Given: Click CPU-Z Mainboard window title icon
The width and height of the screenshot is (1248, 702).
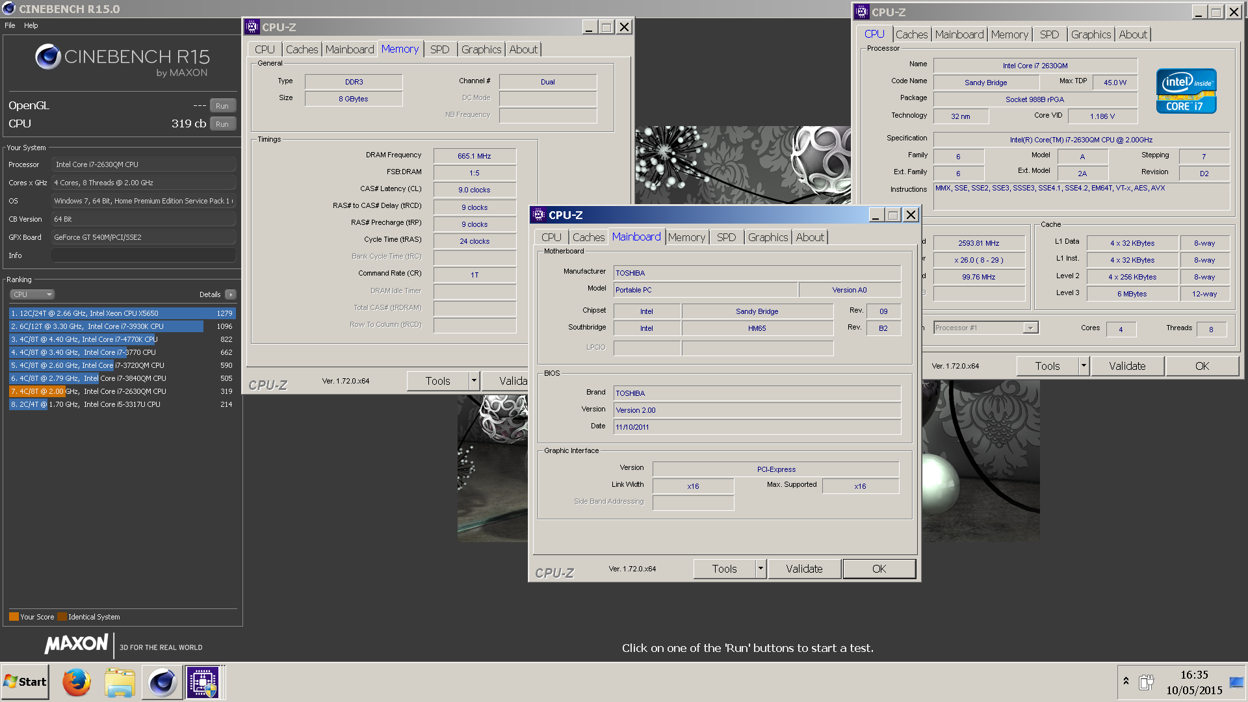Looking at the screenshot, I should click(x=539, y=214).
